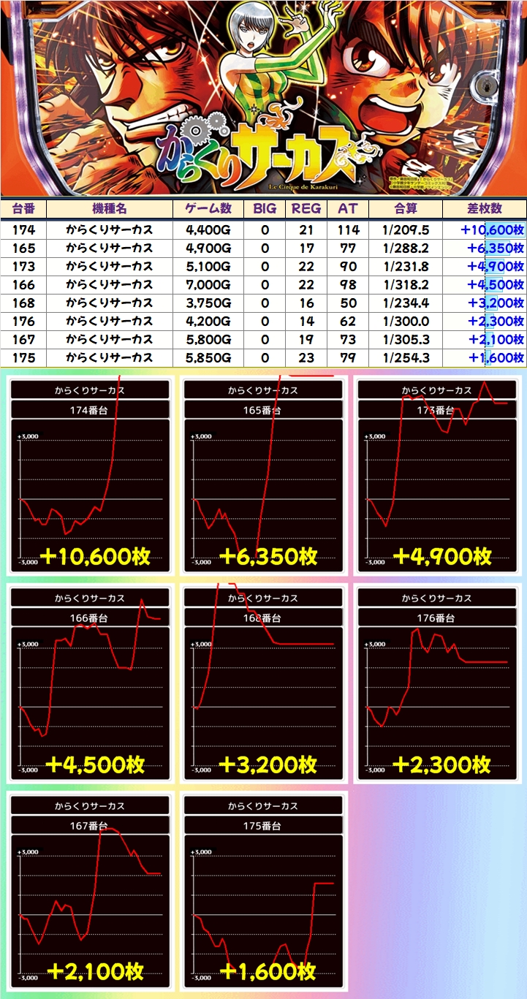Select machine number 168 in the table

tap(23, 303)
